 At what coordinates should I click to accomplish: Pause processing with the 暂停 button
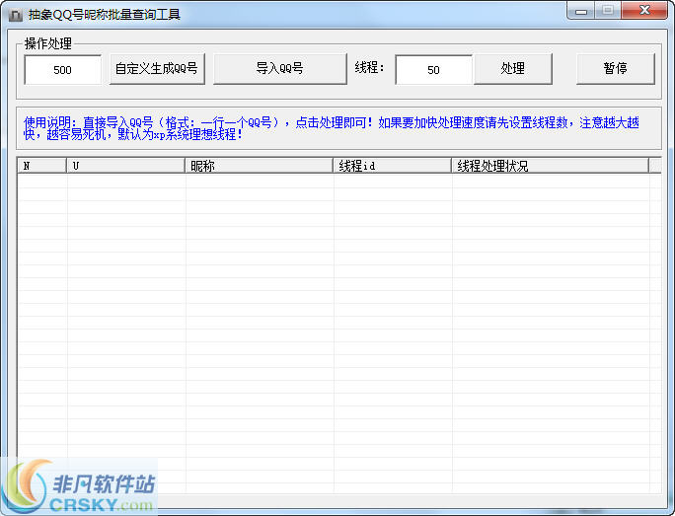click(615, 69)
